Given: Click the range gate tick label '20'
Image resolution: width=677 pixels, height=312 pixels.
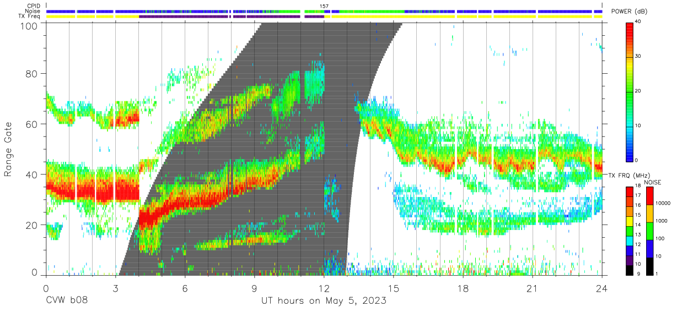Looking at the screenshot, I should [x=33, y=225].
